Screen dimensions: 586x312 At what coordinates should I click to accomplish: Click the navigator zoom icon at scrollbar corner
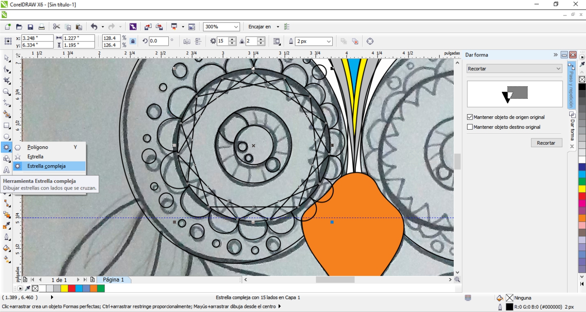[x=457, y=279]
